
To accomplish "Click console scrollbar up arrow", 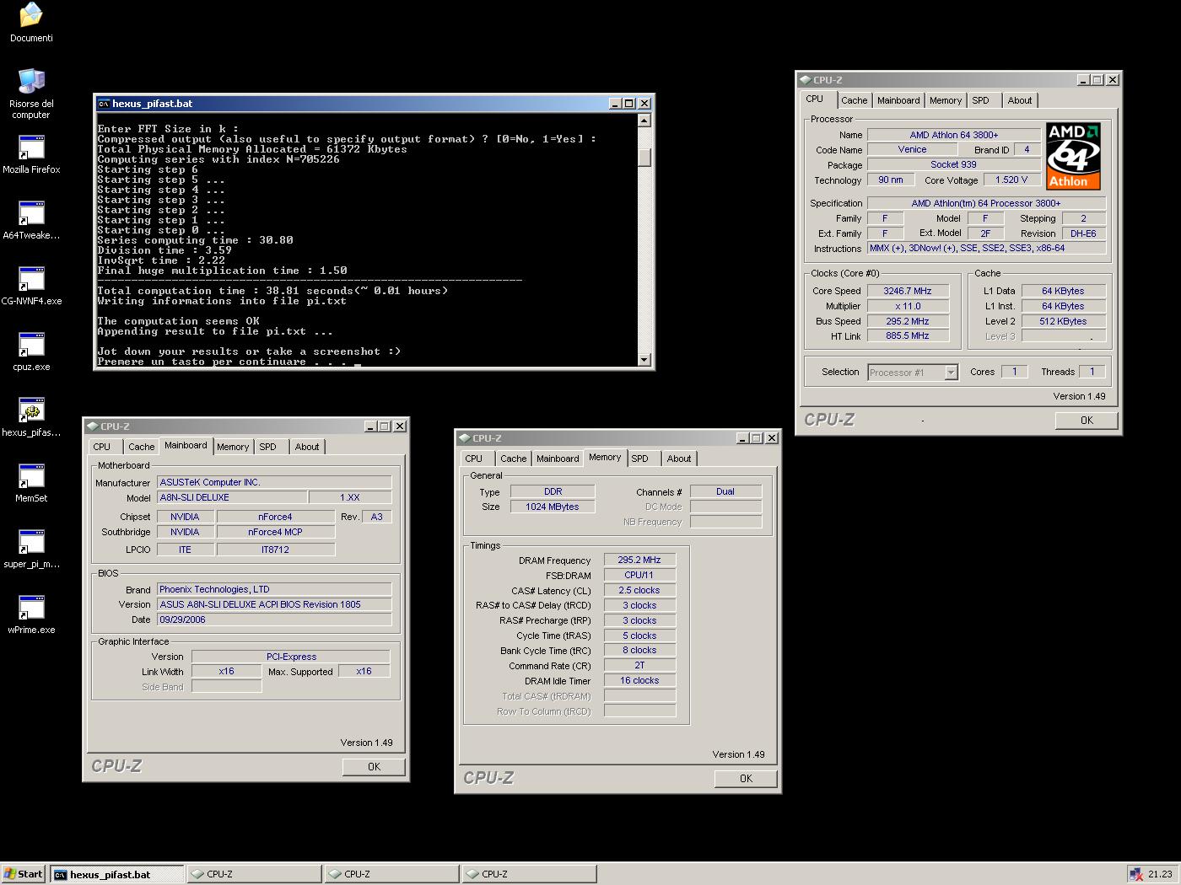I will tap(644, 121).
